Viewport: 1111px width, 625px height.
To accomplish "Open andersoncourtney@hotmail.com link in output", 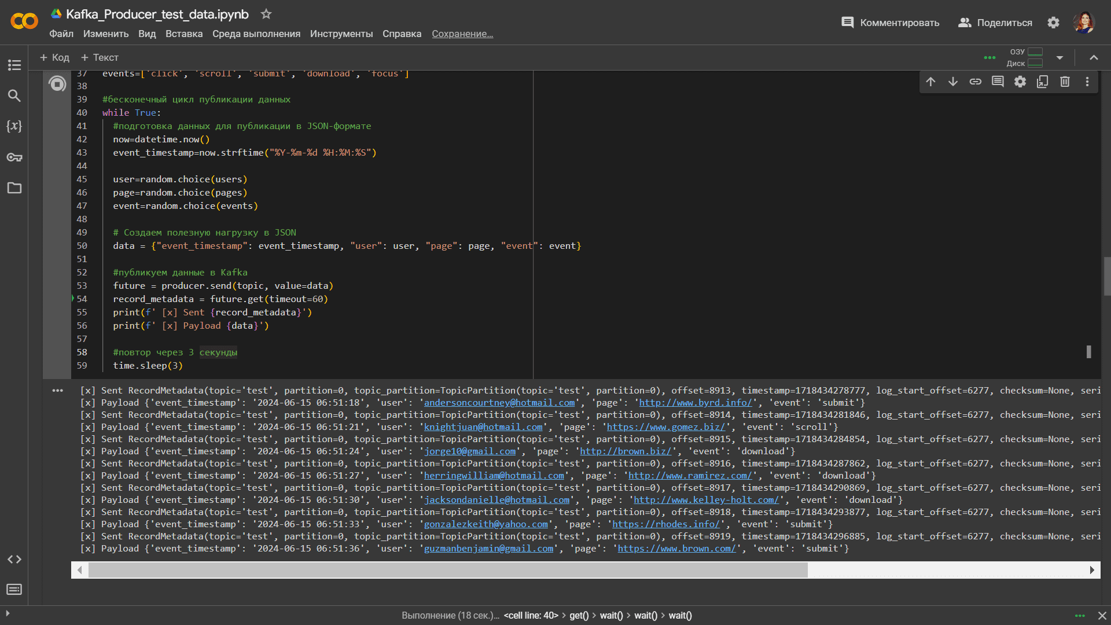I will pyautogui.click(x=499, y=403).
